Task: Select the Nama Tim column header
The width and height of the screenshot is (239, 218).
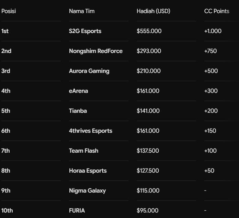Action: point(82,11)
